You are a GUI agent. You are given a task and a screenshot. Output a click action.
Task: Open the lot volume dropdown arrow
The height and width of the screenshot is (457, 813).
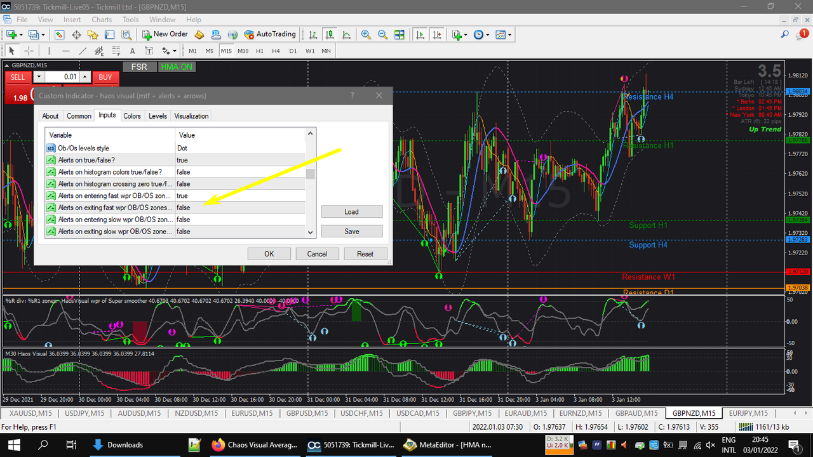(38, 77)
